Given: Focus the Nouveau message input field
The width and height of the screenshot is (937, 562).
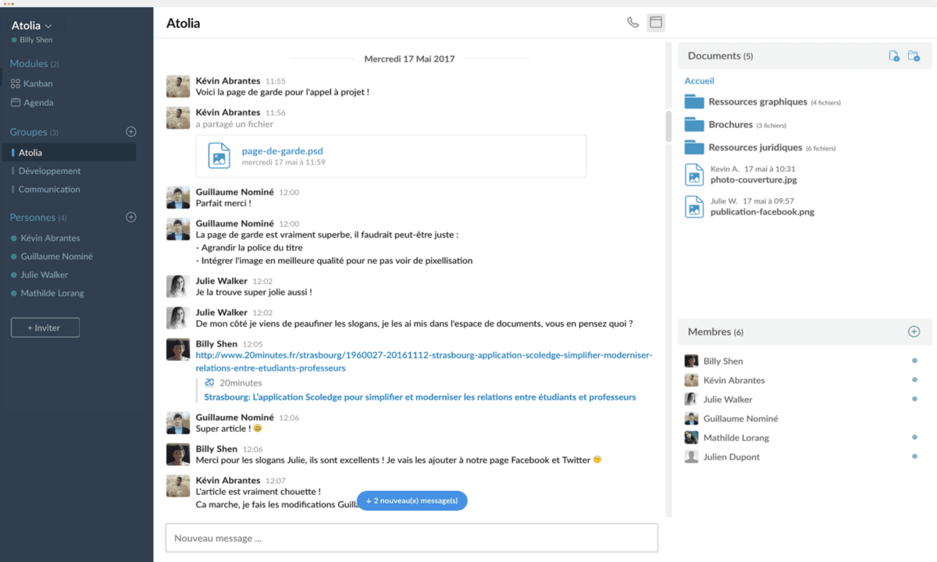Looking at the screenshot, I should click(411, 538).
